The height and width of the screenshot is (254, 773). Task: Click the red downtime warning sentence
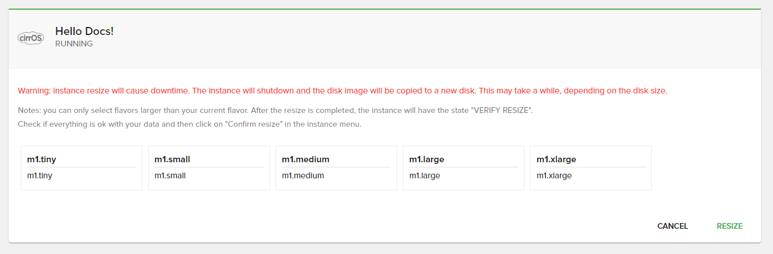tap(103, 91)
